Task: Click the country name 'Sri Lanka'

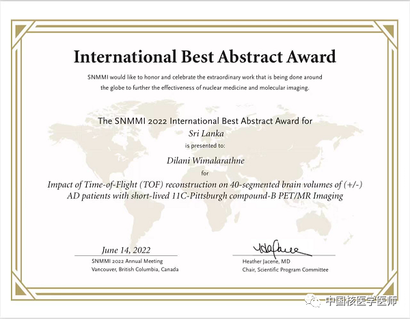Action: (x=206, y=133)
